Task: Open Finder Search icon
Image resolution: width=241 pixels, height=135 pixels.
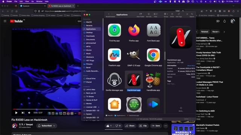Action: (192, 14)
